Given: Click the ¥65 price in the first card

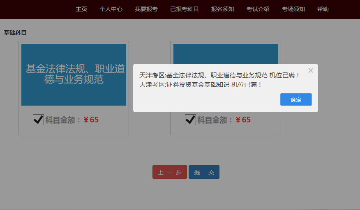Looking at the screenshot, I should (91, 120).
